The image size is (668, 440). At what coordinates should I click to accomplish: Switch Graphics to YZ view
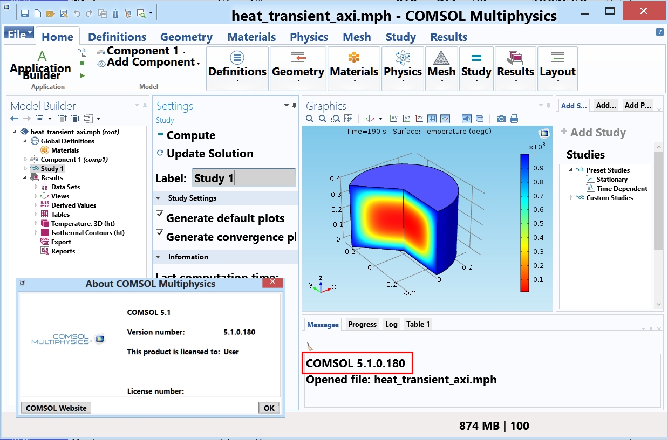[406, 119]
